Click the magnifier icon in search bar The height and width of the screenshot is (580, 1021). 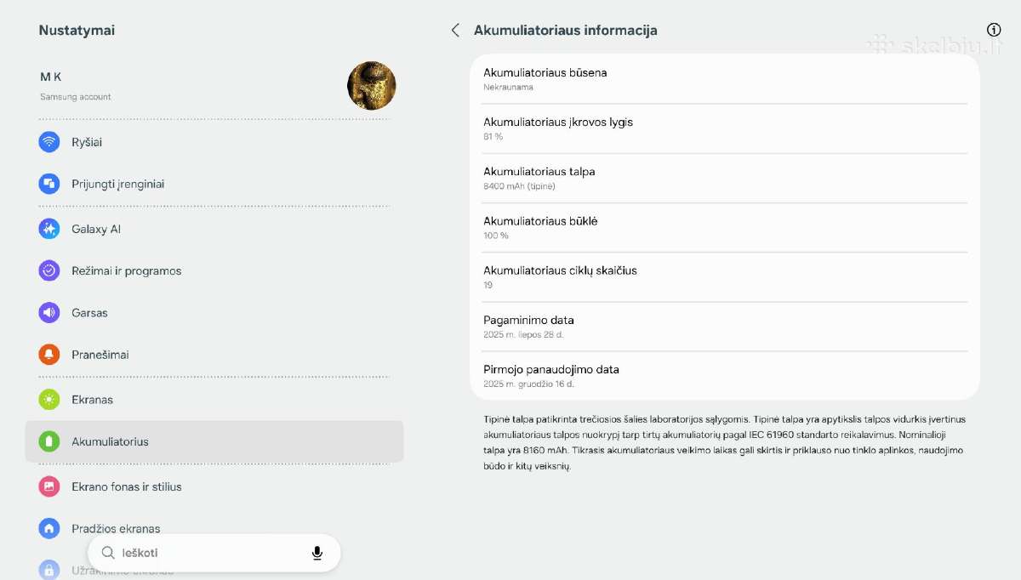pyautogui.click(x=108, y=553)
